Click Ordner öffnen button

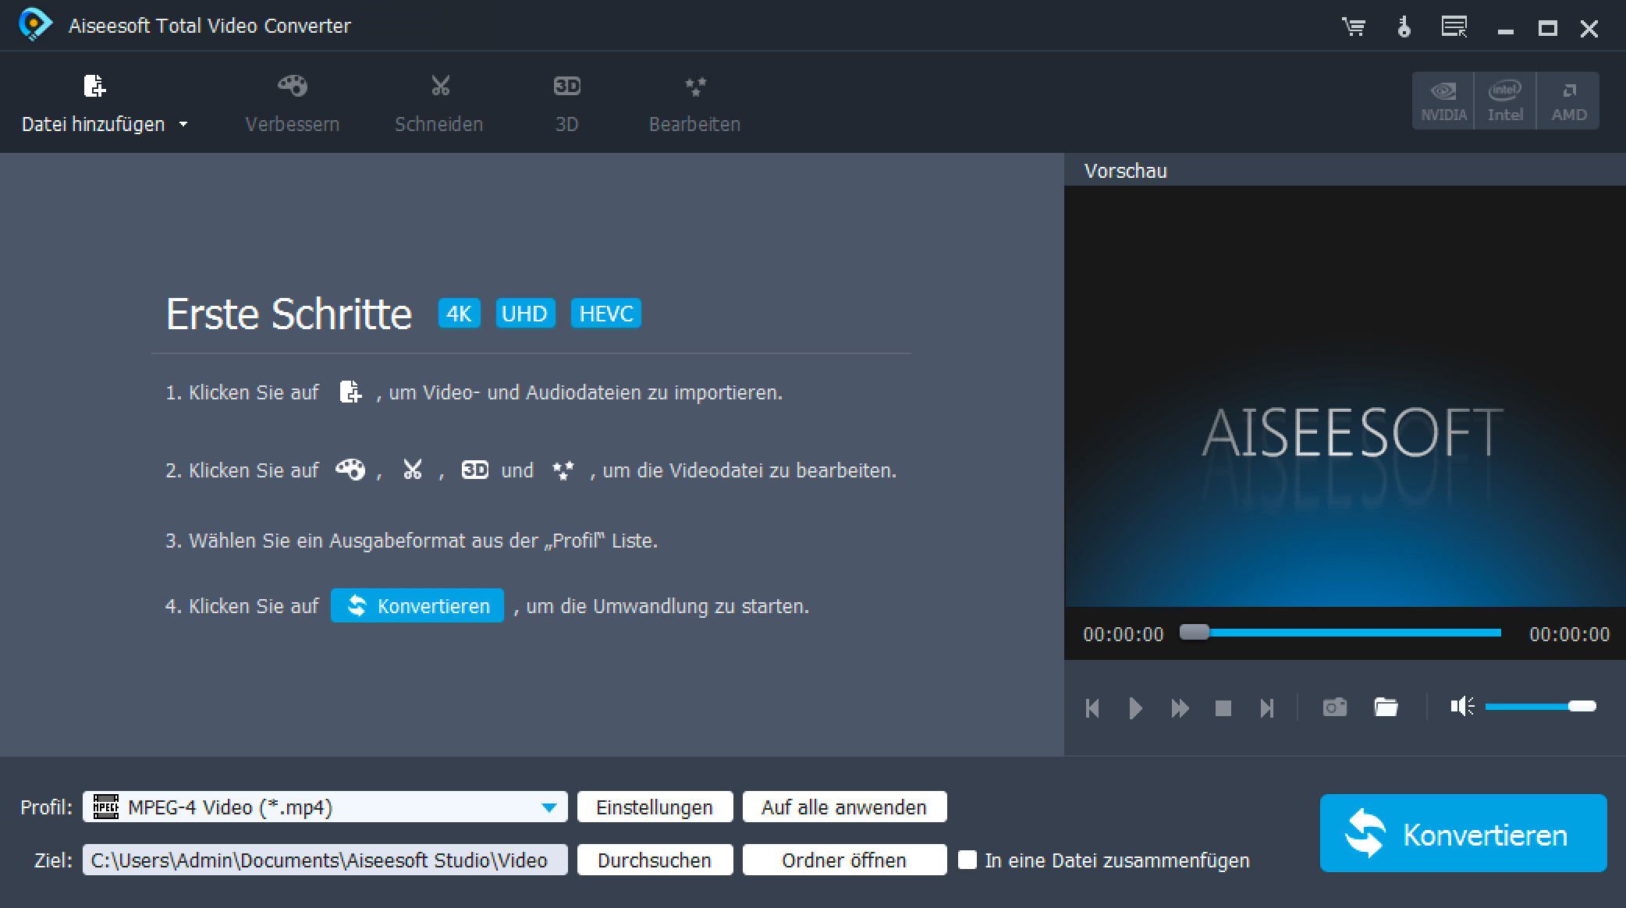coord(844,860)
